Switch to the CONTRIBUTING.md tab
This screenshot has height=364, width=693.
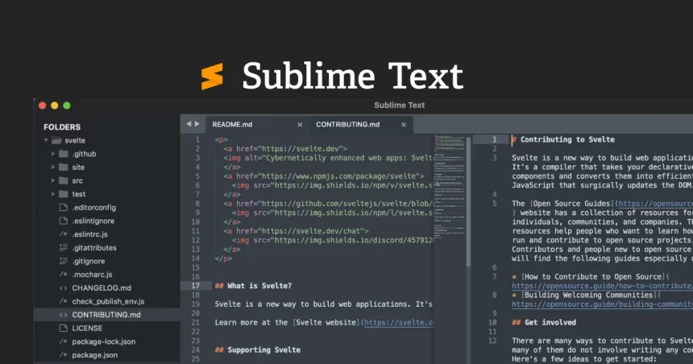point(361,125)
